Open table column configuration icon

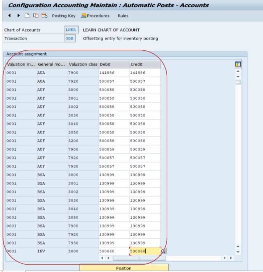(x=238, y=64)
